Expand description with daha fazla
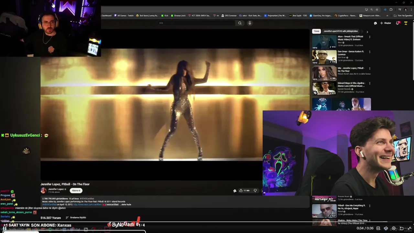Viewport: 414px width, 233px height. pyautogui.click(x=125, y=205)
